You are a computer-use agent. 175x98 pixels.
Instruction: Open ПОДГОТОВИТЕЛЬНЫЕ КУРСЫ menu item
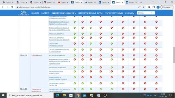point(91,13)
